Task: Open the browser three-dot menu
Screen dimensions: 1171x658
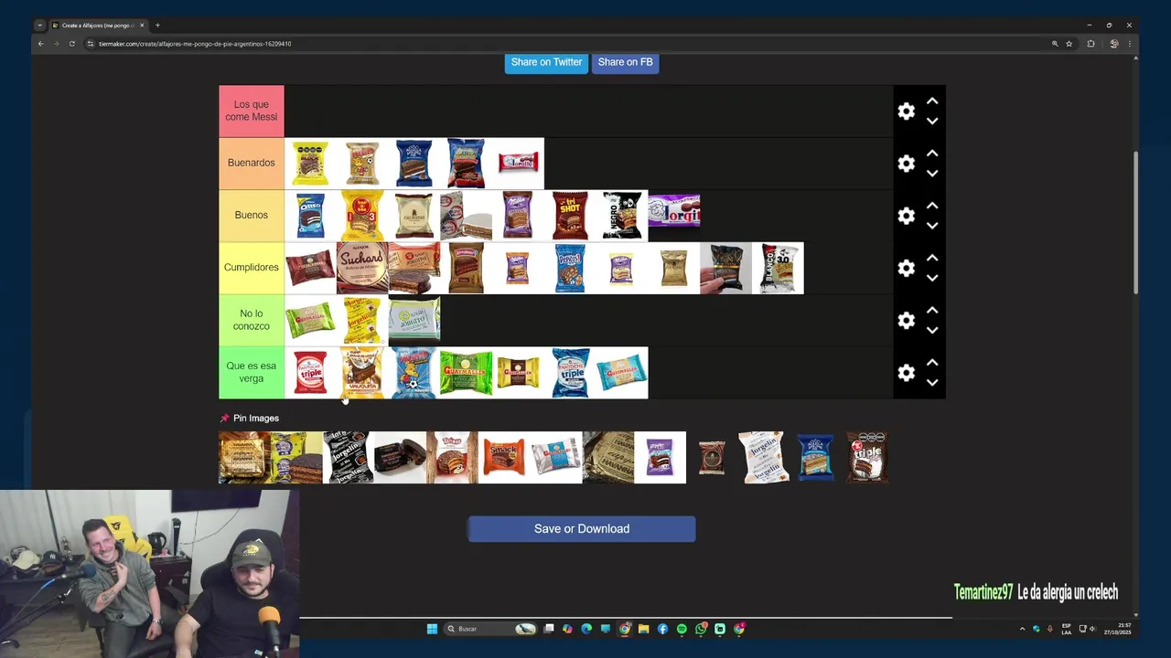Action: [x=1131, y=44]
